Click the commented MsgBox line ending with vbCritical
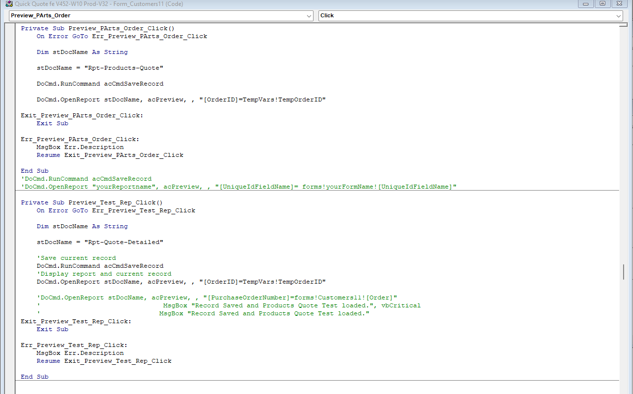Screen dimensions: 633x394 coord(229,305)
